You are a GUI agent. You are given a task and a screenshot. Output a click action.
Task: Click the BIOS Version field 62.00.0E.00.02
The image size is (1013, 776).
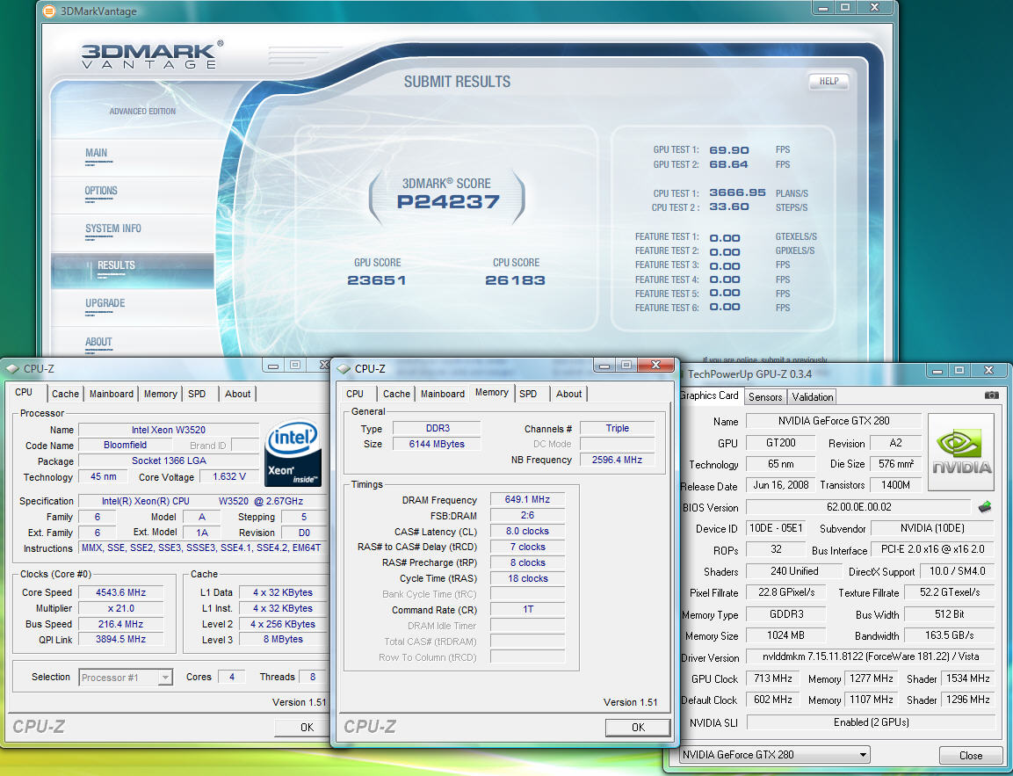coord(858,507)
